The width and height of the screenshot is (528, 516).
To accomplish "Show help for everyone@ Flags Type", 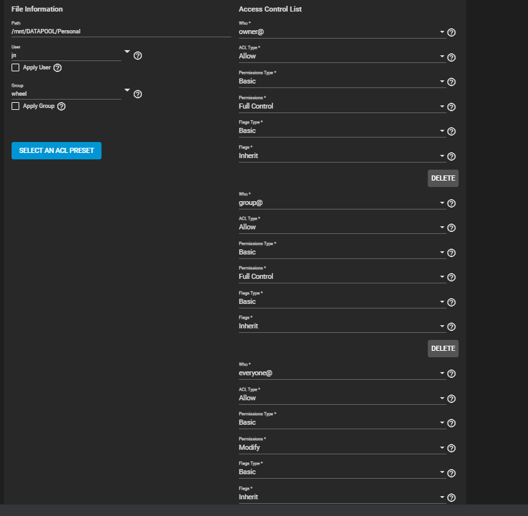I will 451,473.
